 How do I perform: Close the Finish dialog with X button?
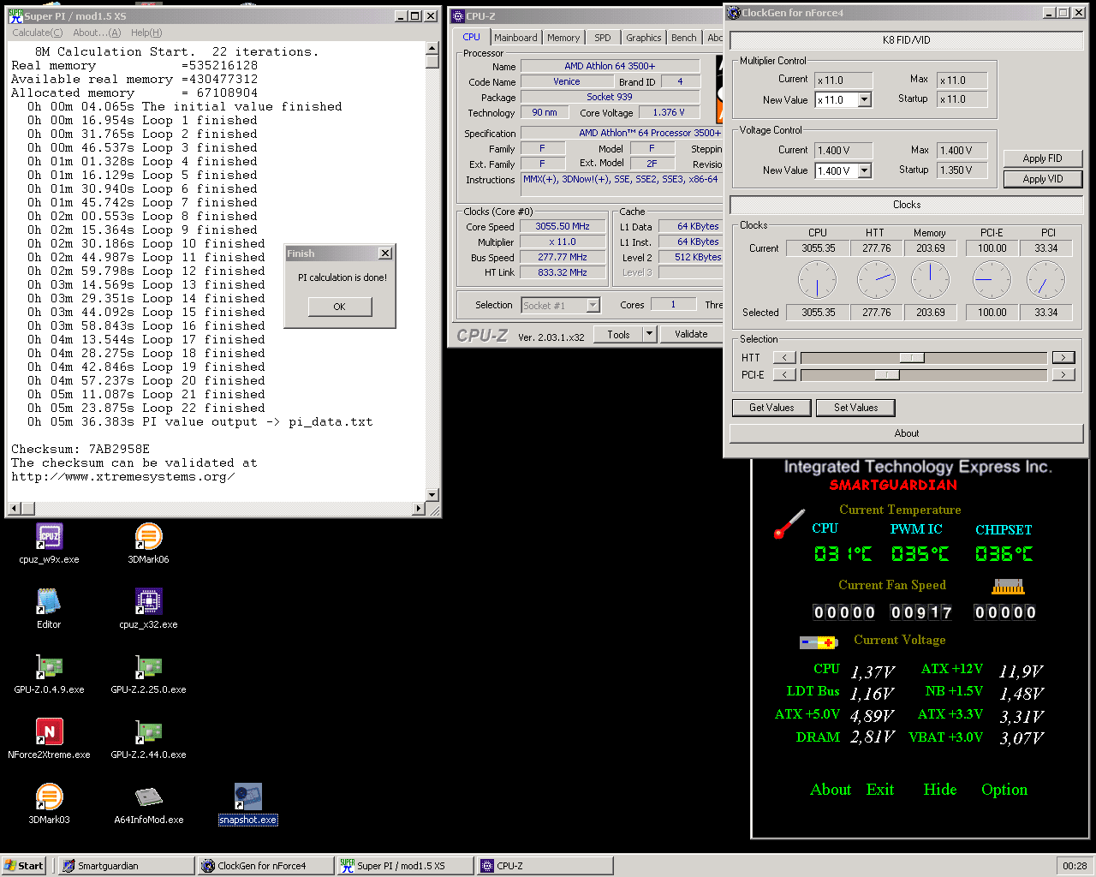click(x=385, y=254)
